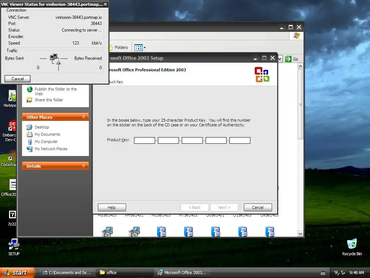Screen dimensions: 370x278
Task: Click the Explorer scroll up arrow
Action: [x=300, y=66]
